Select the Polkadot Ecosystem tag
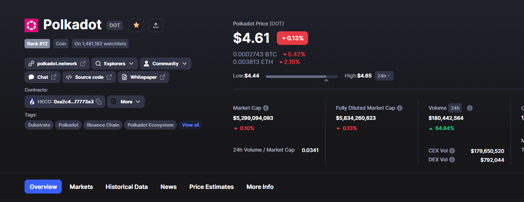The width and height of the screenshot is (524, 202). tap(150, 125)
